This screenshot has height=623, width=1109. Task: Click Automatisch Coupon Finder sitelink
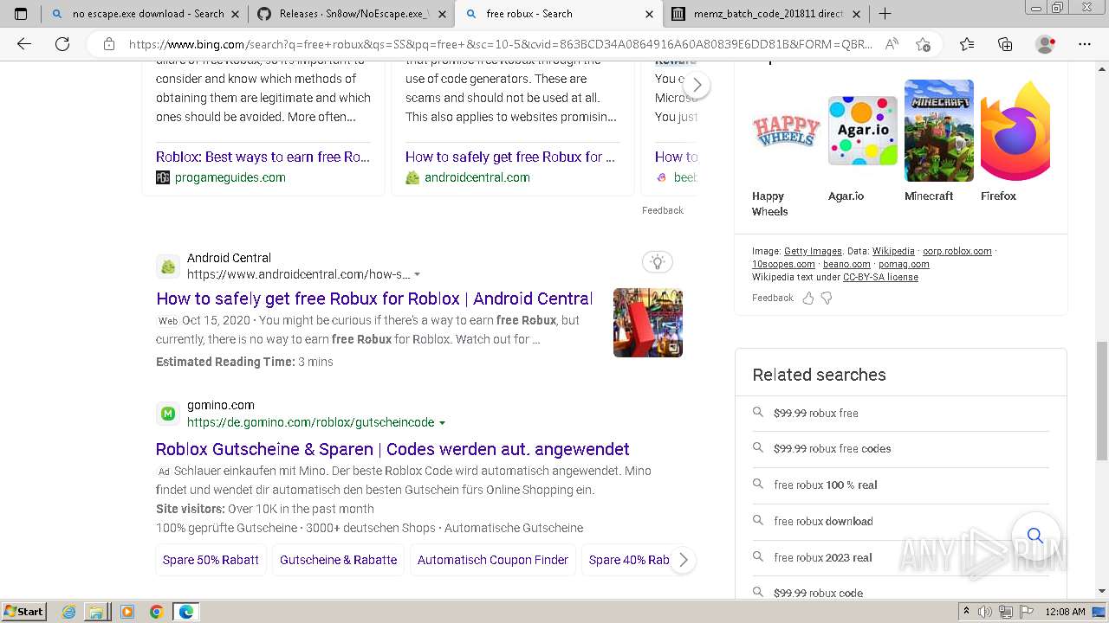pos(493,560)
